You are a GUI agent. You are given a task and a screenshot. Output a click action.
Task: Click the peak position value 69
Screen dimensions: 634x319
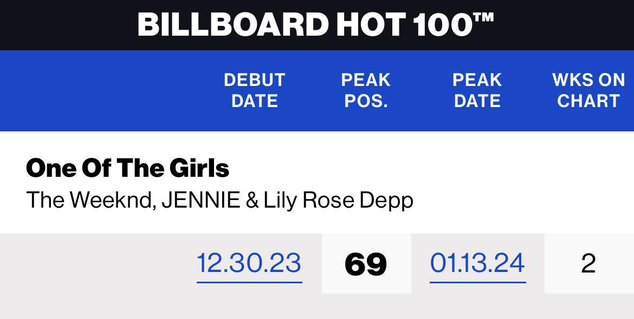[366, 264]
